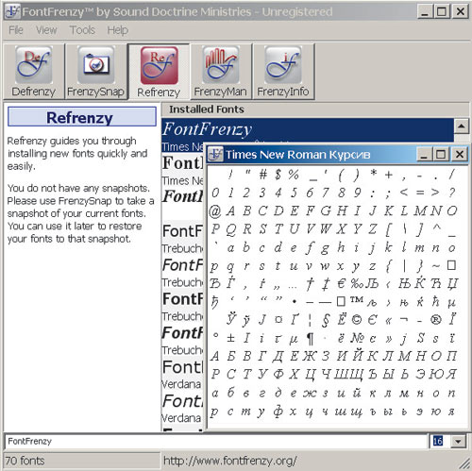
Task: Click the installed fonts scroll up arrow
Action: point(462,126)
